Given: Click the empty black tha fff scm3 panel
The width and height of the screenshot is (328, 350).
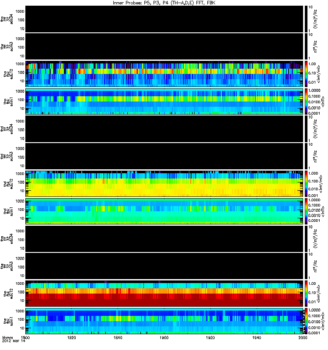Looking at the screenshot, I should 164,46.
